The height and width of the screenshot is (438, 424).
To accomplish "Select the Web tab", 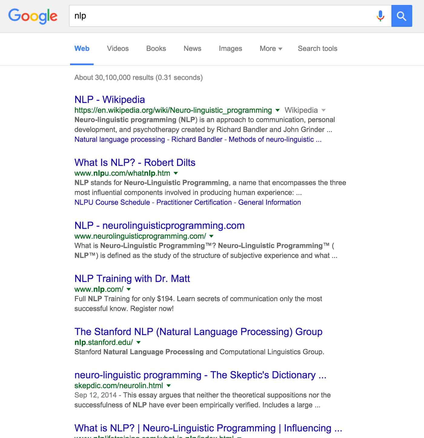I will (82, 48).
